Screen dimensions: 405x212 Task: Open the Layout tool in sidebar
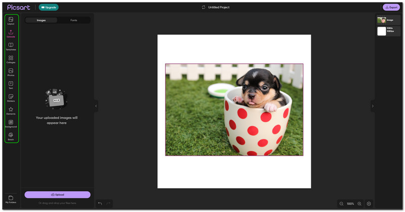coord(11,21)
